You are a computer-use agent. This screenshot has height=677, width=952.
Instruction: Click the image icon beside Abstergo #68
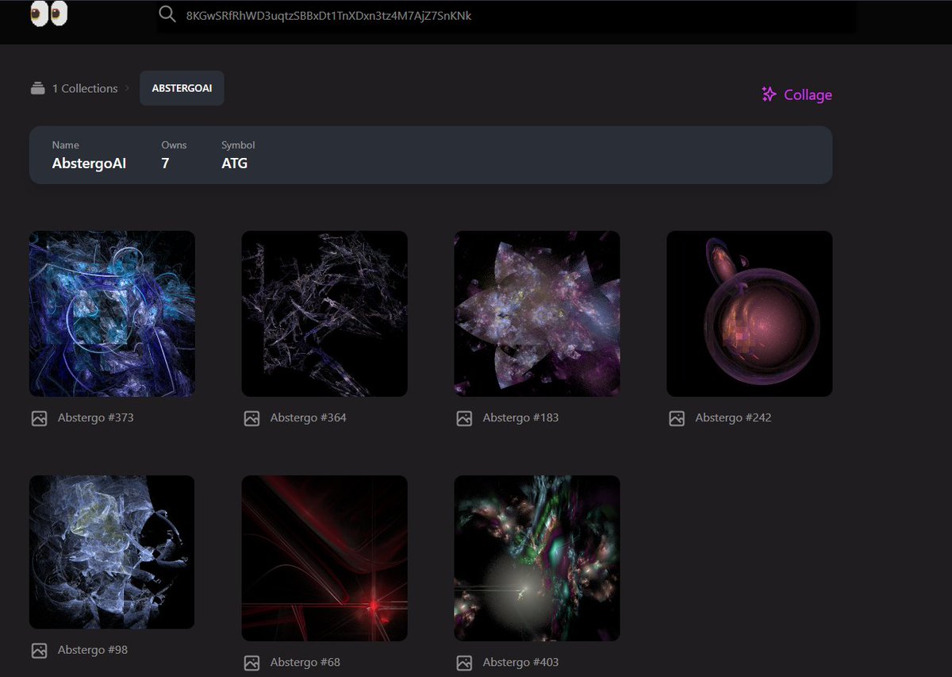tap(251, 662)
